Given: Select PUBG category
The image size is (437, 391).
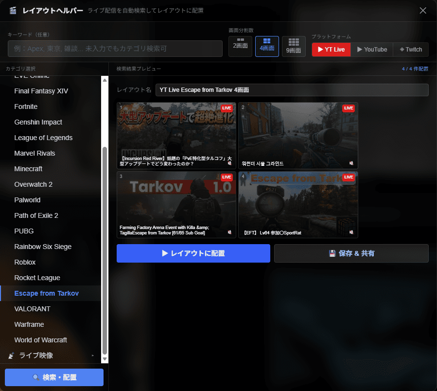Looking at the screenshot, I should (51, 231).
